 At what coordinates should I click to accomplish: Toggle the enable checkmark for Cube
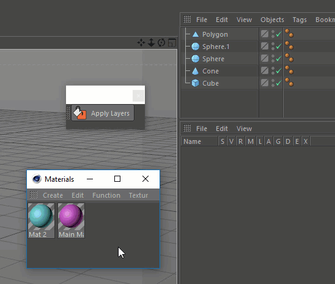pyautogui.click(x=279, y=83)
